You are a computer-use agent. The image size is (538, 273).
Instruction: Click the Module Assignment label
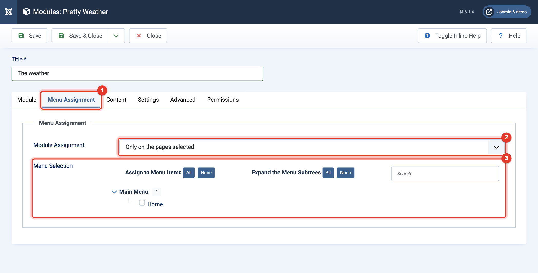tap(59, 145)
